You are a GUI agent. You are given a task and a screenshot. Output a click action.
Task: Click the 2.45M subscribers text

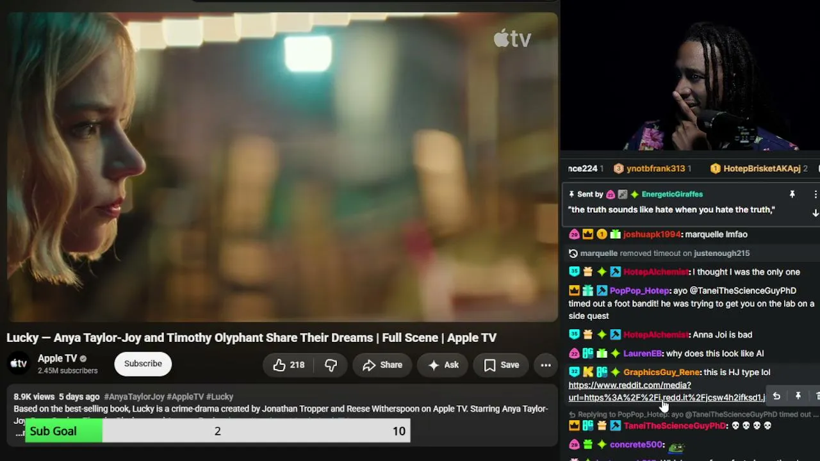[68, 371]
